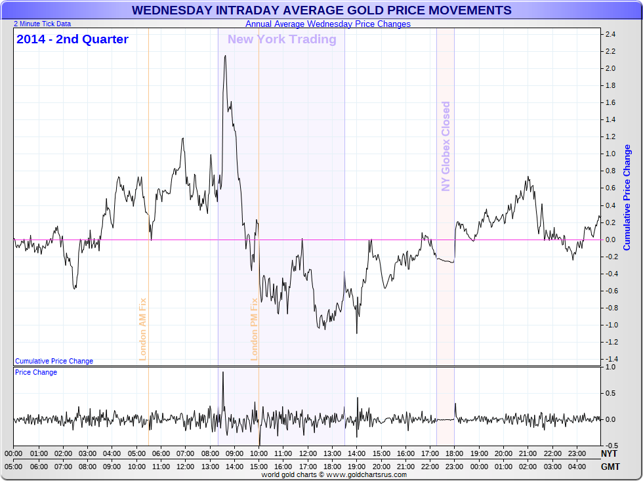This screenshot has height=481, width=643.
Task: Click the 'Wednesday Intraday Average Gold Price Movements' title
Action: pos(321,10)
